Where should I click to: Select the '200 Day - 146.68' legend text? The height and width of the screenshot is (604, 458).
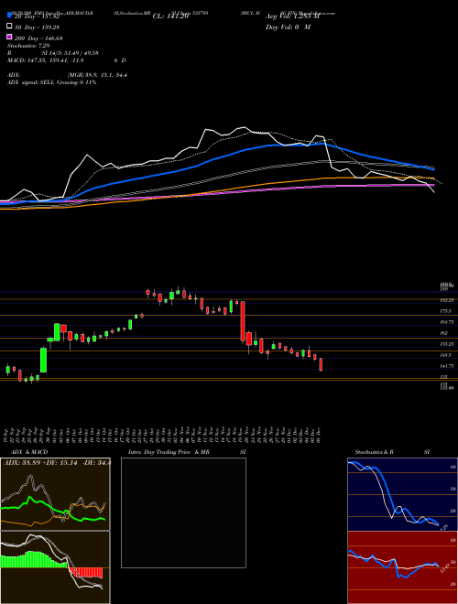click(x=39, y=38)
